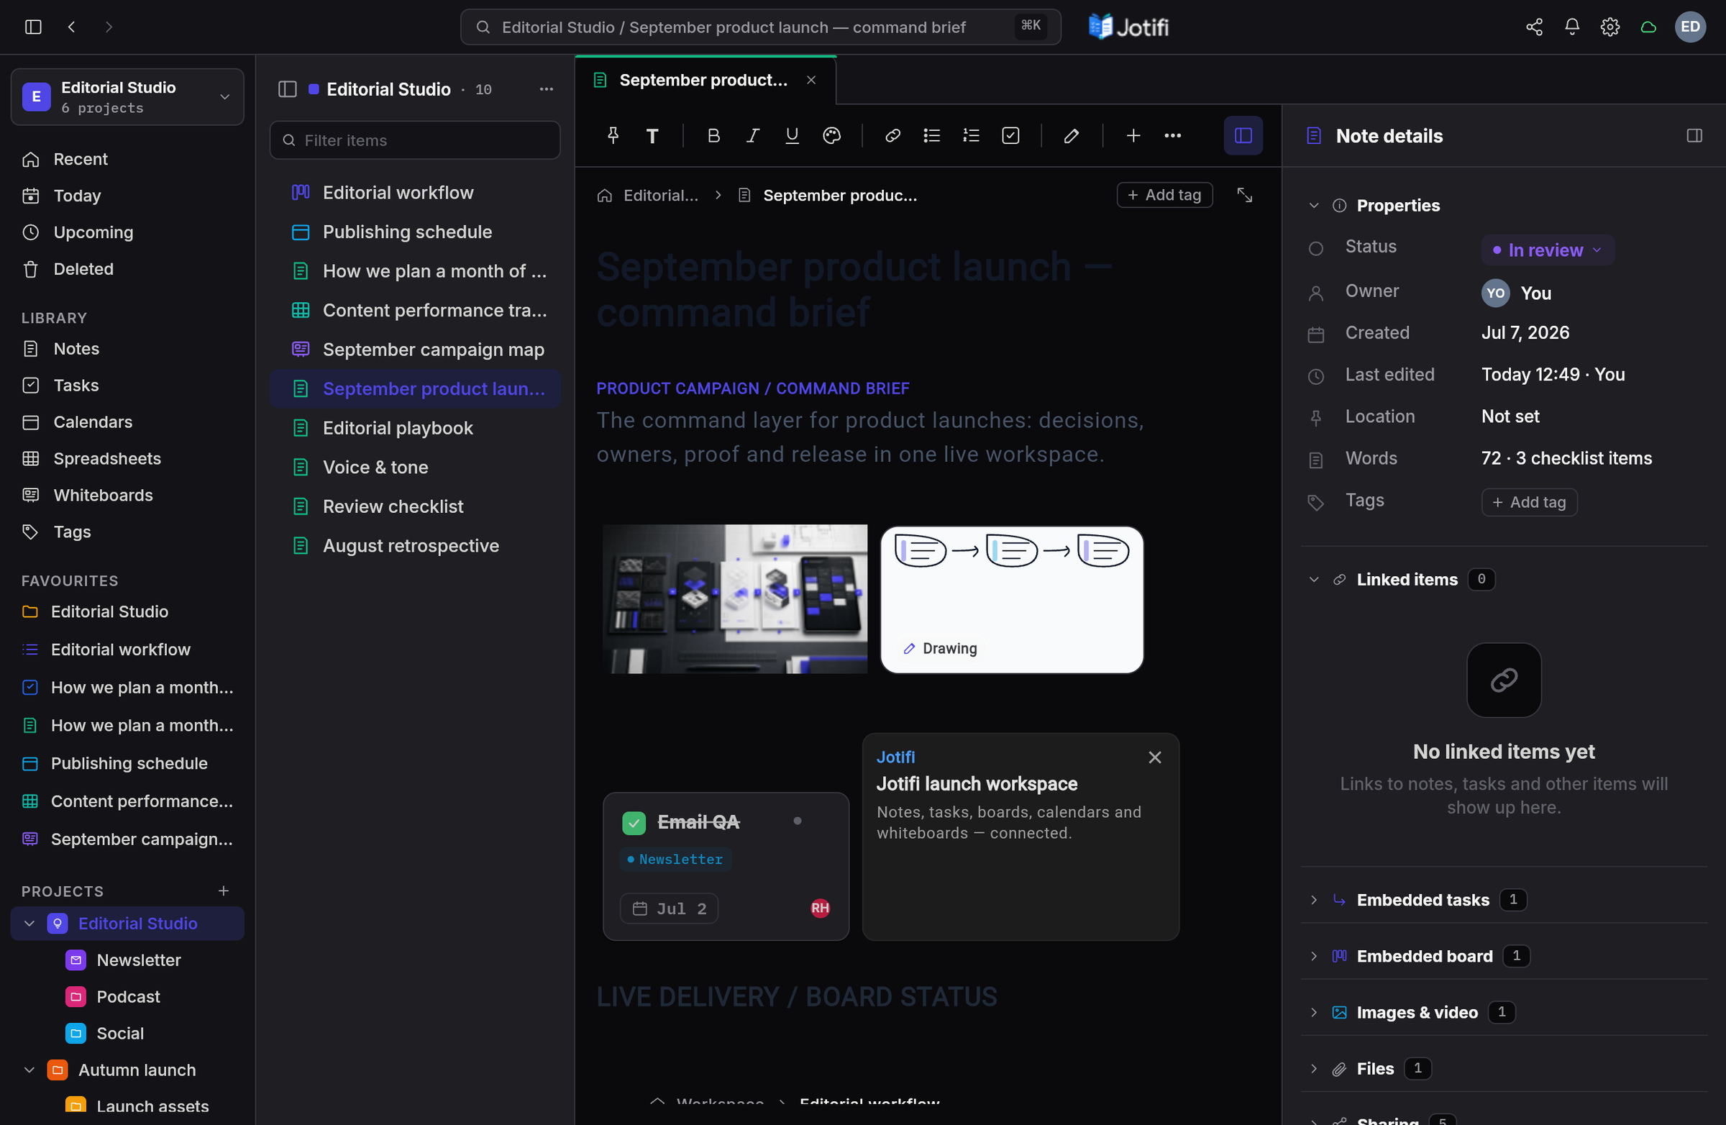The height and width of the screenshot is (1125, 1726).
Task: Collapse the Properties section
Action: pyautogui.click(x=1313, y=206)
